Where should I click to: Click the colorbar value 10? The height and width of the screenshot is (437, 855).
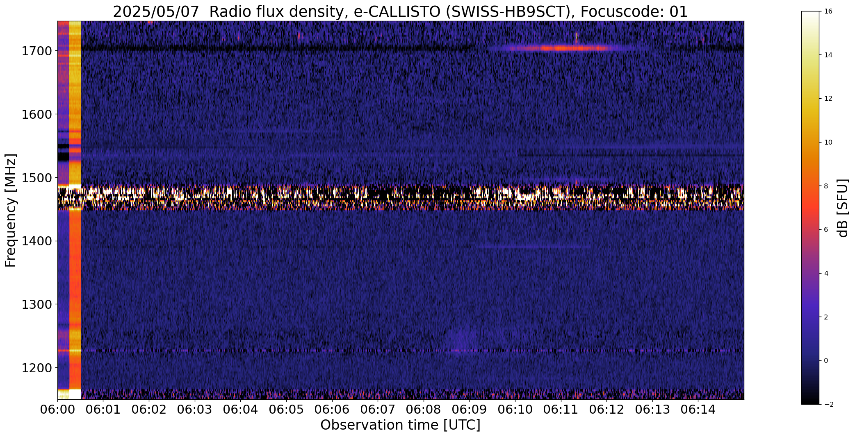[828, 142]
